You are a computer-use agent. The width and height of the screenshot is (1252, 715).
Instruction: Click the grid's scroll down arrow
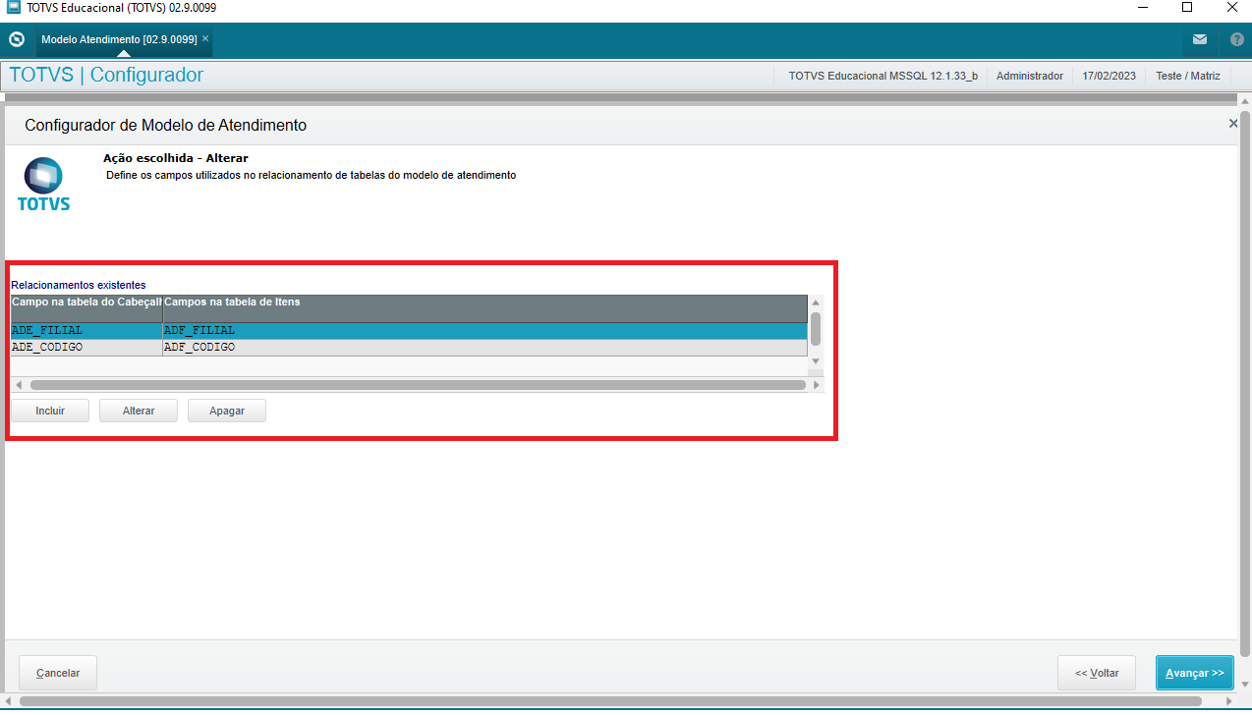coord(815,362)
